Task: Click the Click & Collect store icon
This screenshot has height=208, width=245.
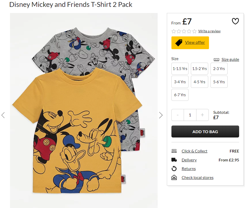Action: click(x=174, y=151)
